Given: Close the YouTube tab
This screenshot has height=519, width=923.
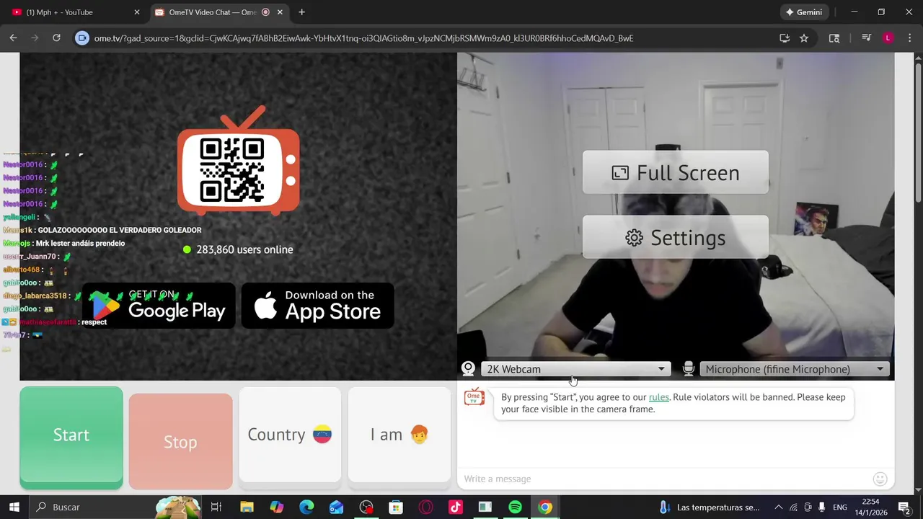Looking at the screenshot, I should coord(137,12).
